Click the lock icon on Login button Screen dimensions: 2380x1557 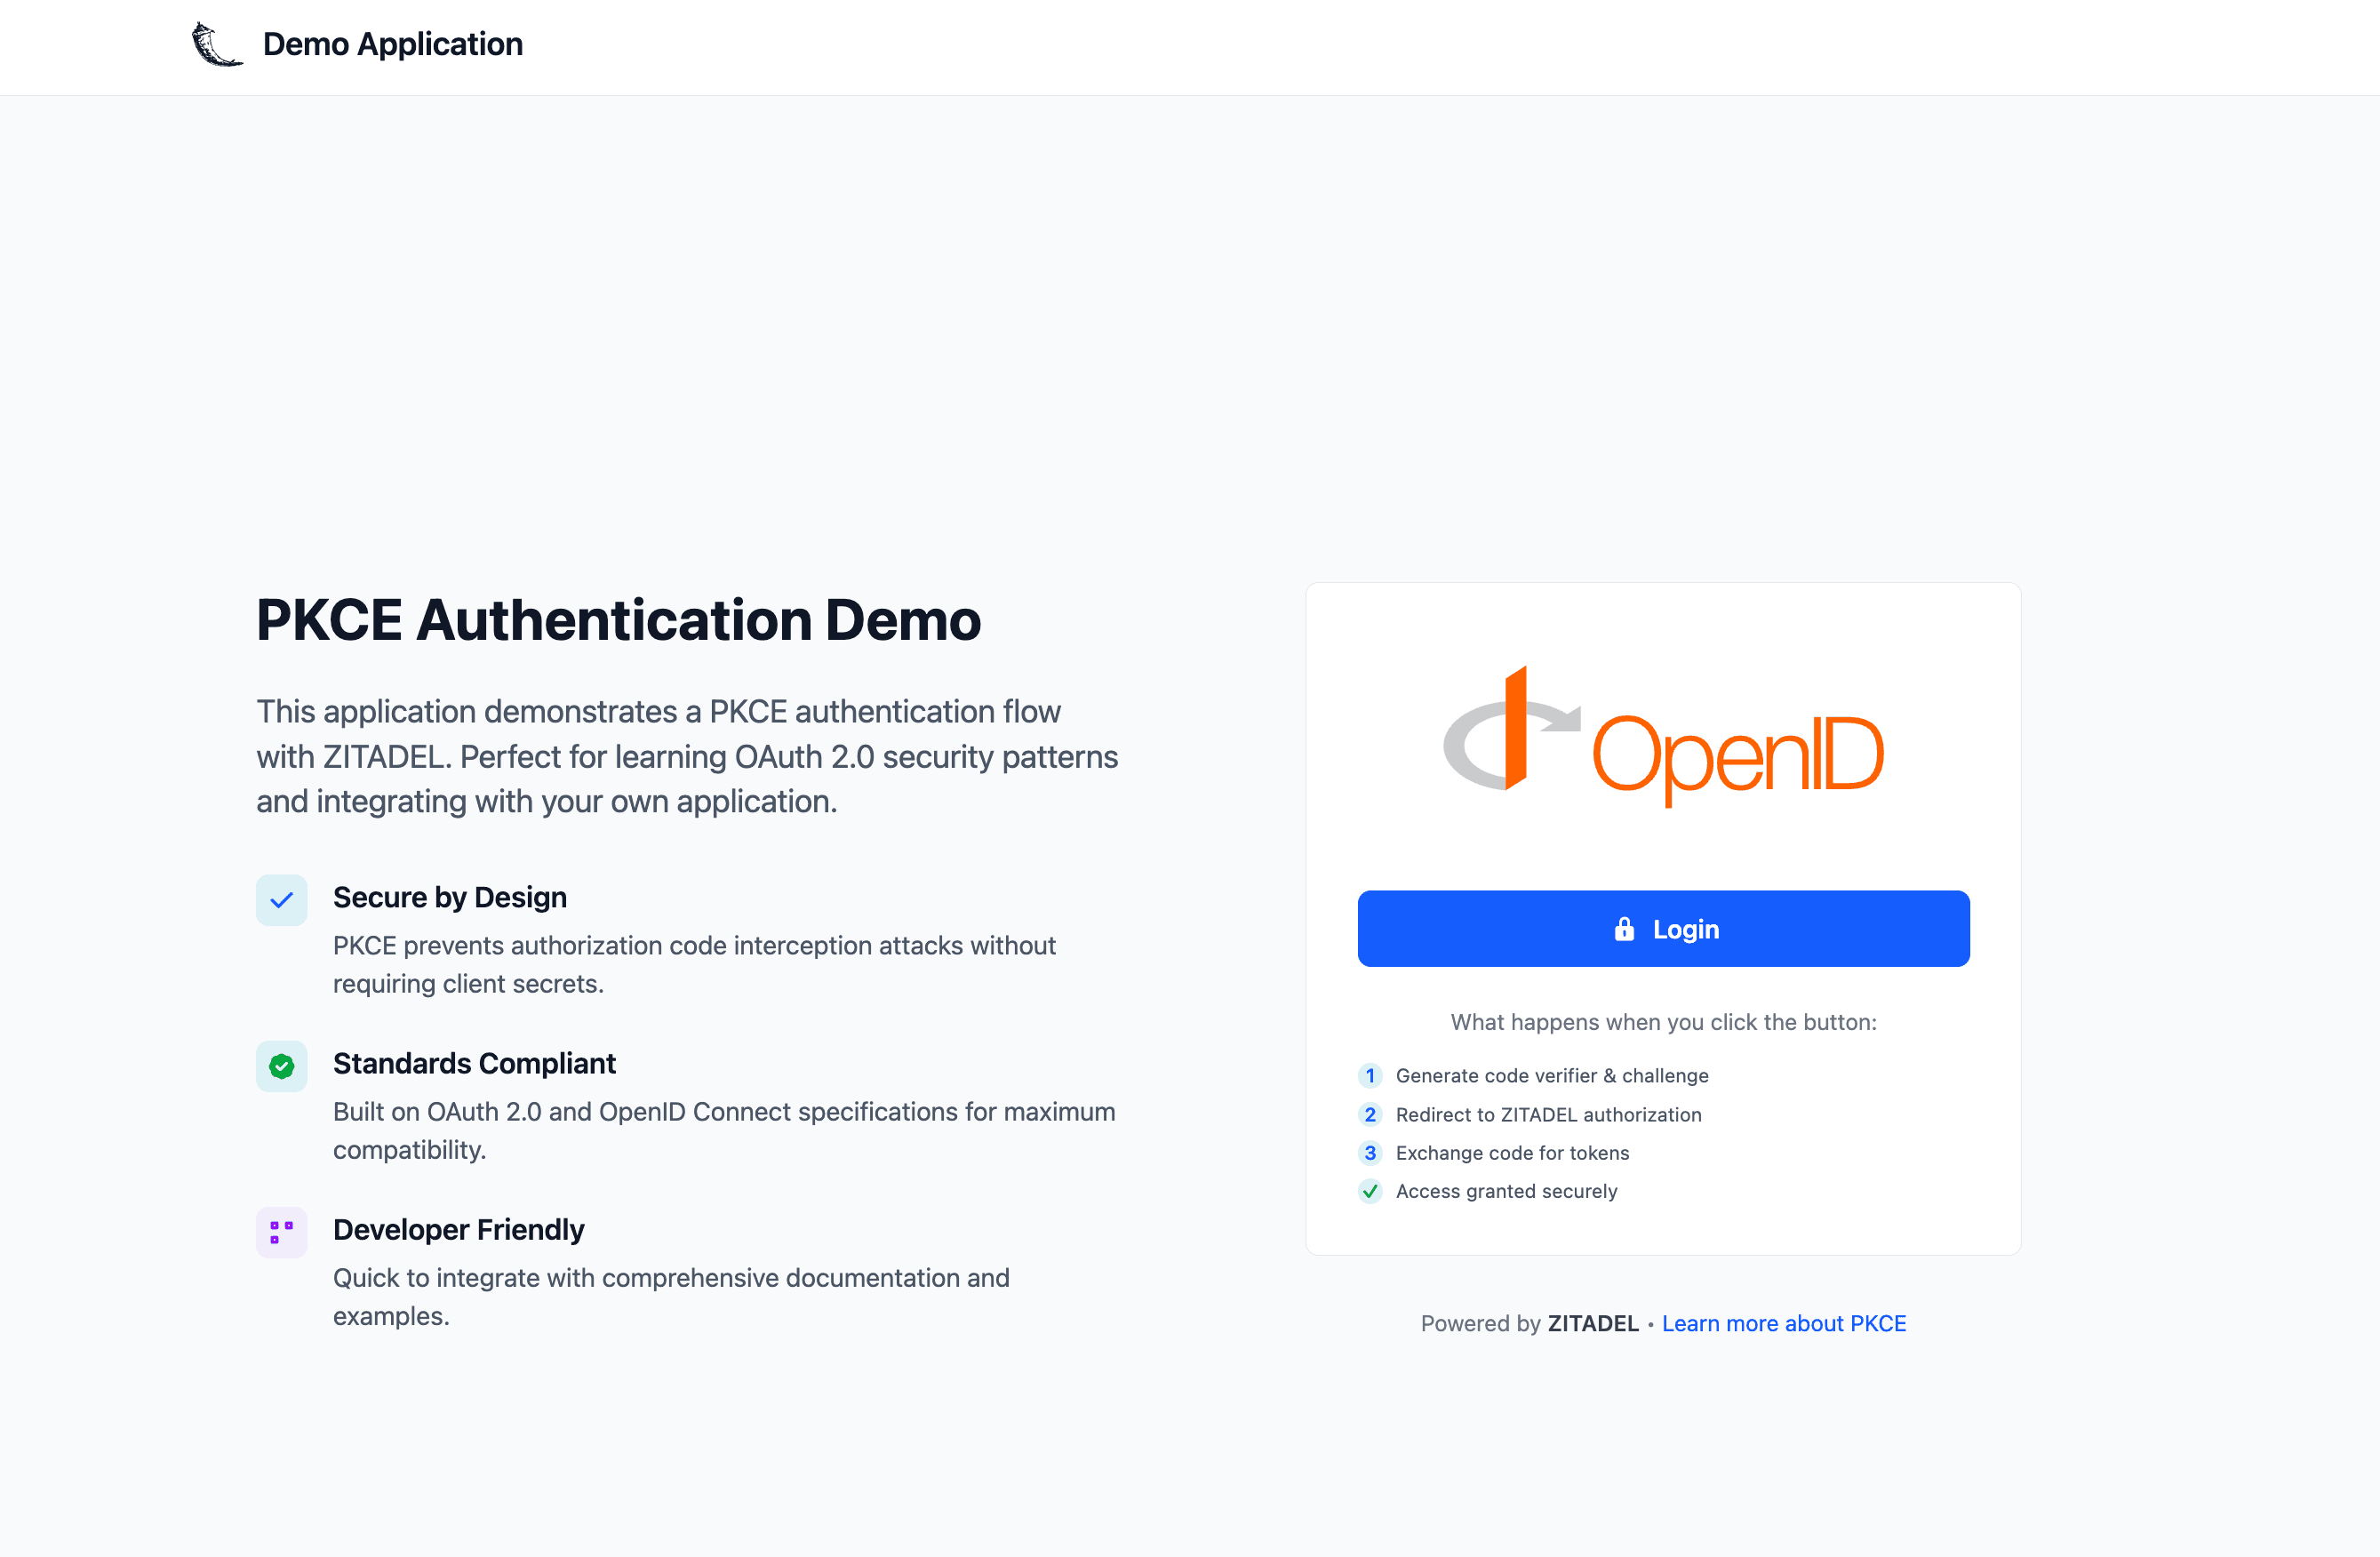1624,929
